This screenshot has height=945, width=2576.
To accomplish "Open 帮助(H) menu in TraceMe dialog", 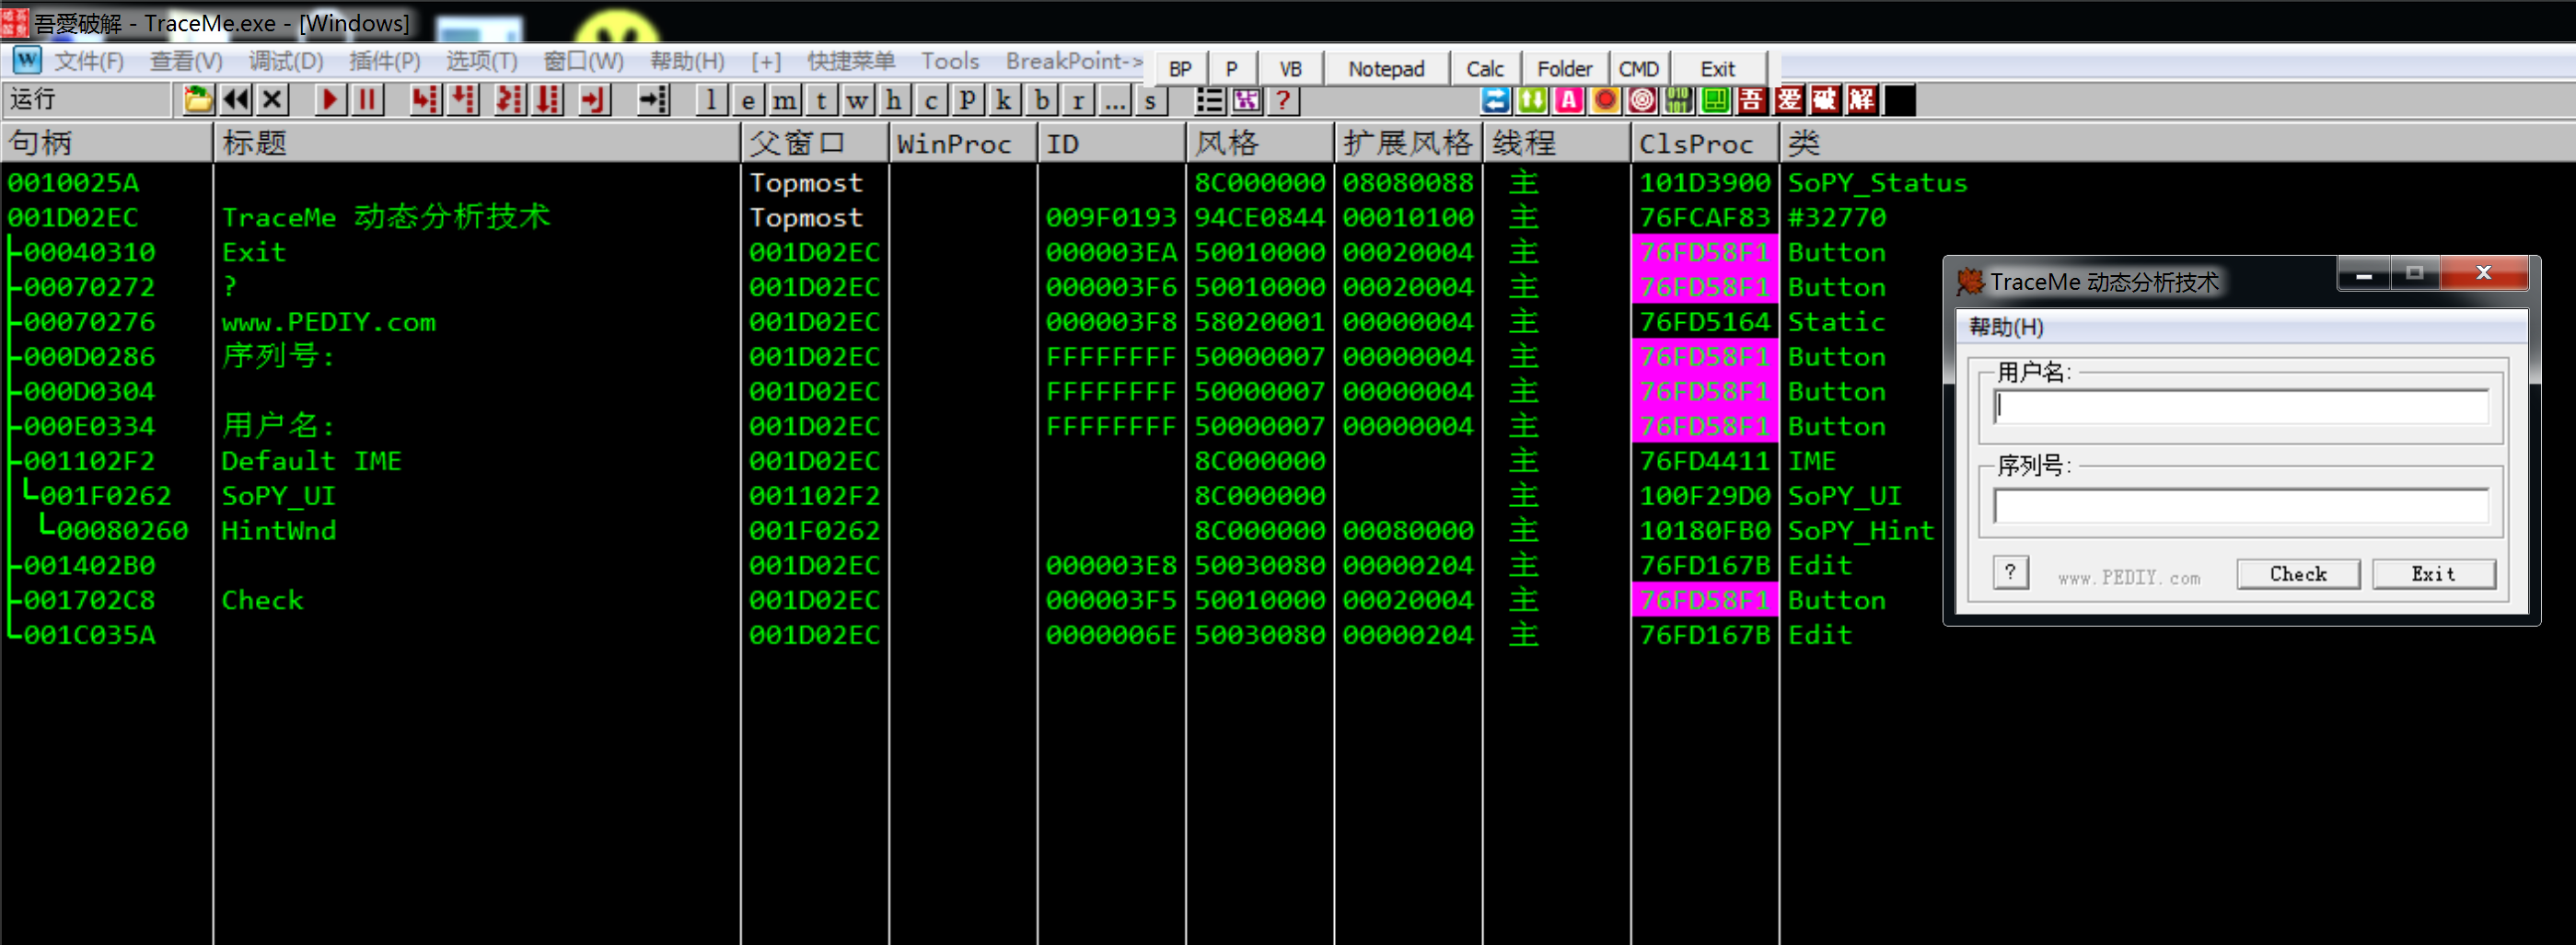I will click(2006, 328).
